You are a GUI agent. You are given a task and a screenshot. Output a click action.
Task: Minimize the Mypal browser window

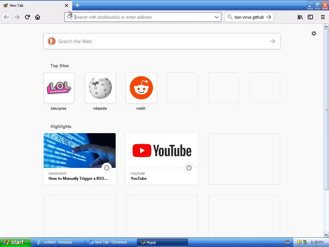(310, 5)
